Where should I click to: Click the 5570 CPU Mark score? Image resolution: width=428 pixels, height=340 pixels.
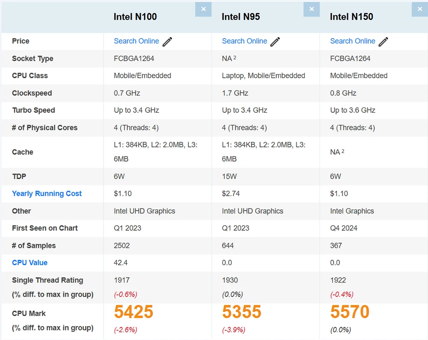350,312
